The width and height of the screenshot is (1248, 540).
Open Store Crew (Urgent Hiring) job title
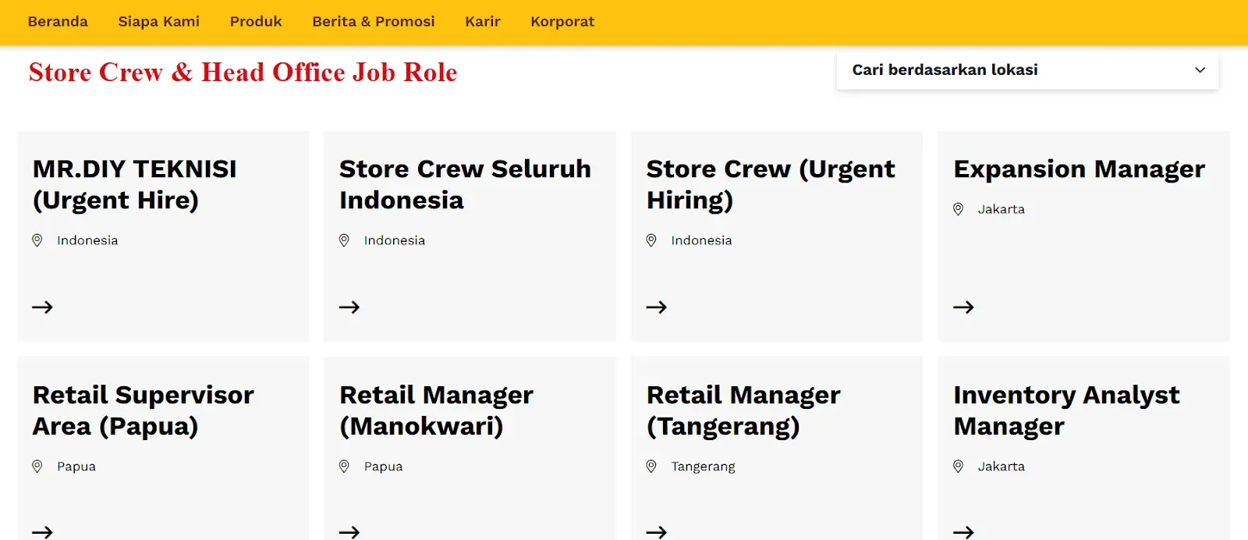point(771,185)
